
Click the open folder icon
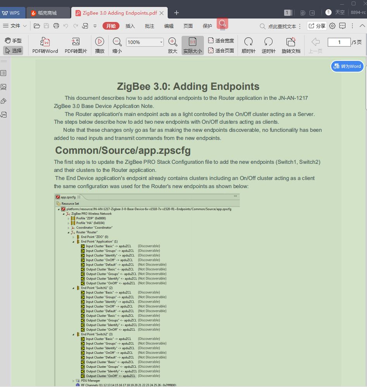pos(37,26)
